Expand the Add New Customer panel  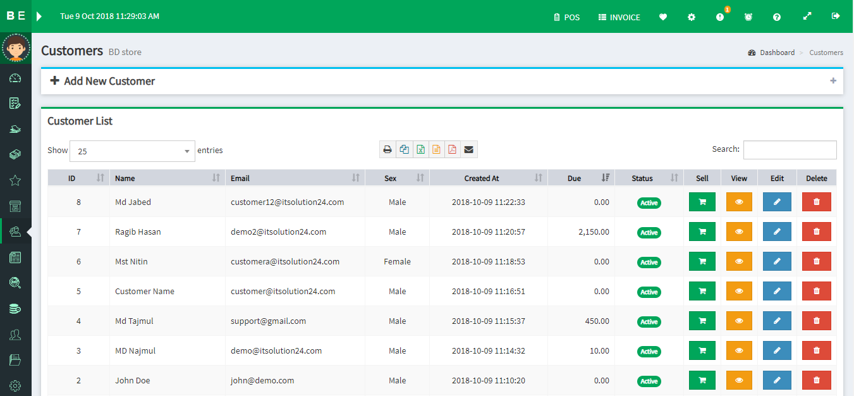click(x=833, y=81)
